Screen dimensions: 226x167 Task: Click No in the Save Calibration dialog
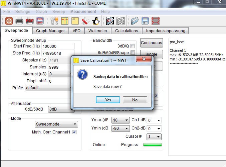[x=135, y=100]
